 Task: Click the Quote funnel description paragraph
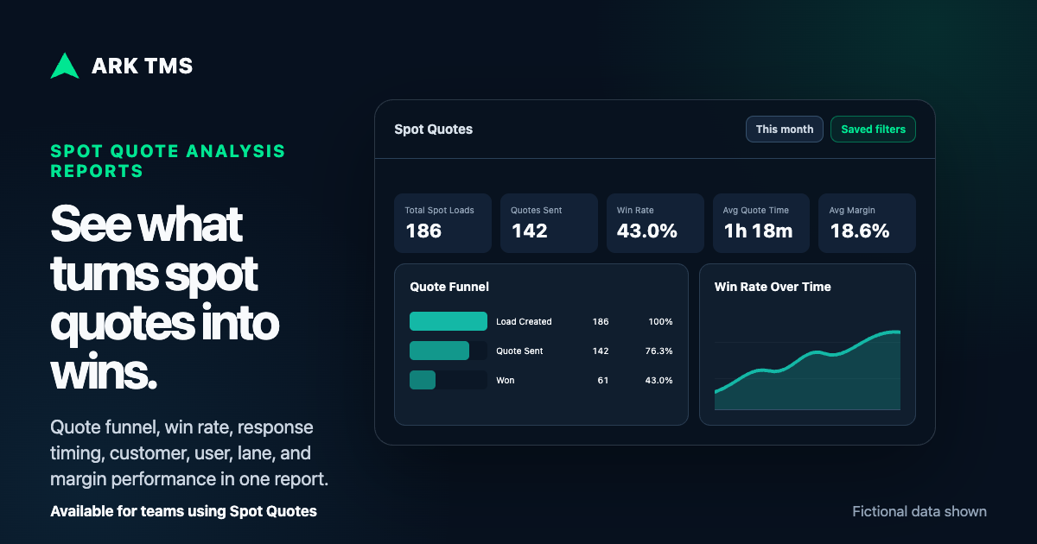coord(189,453)
